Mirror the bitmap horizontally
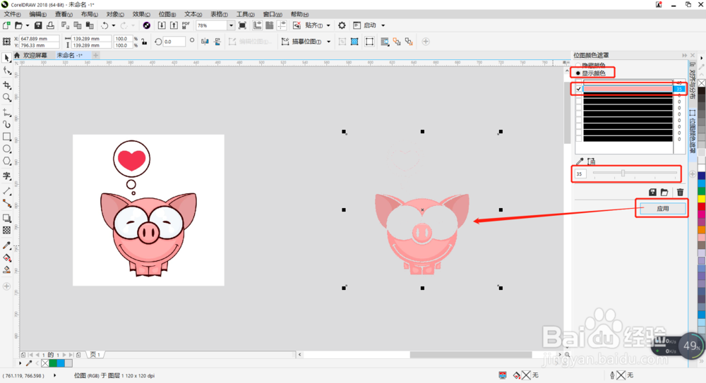Image resolution: width=706 pixels, height=383 pixels. pos(205,42)
